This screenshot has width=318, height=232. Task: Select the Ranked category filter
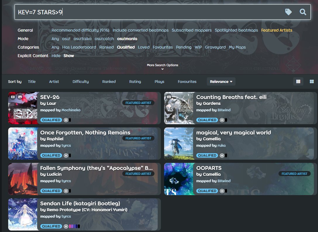(106, 47)
